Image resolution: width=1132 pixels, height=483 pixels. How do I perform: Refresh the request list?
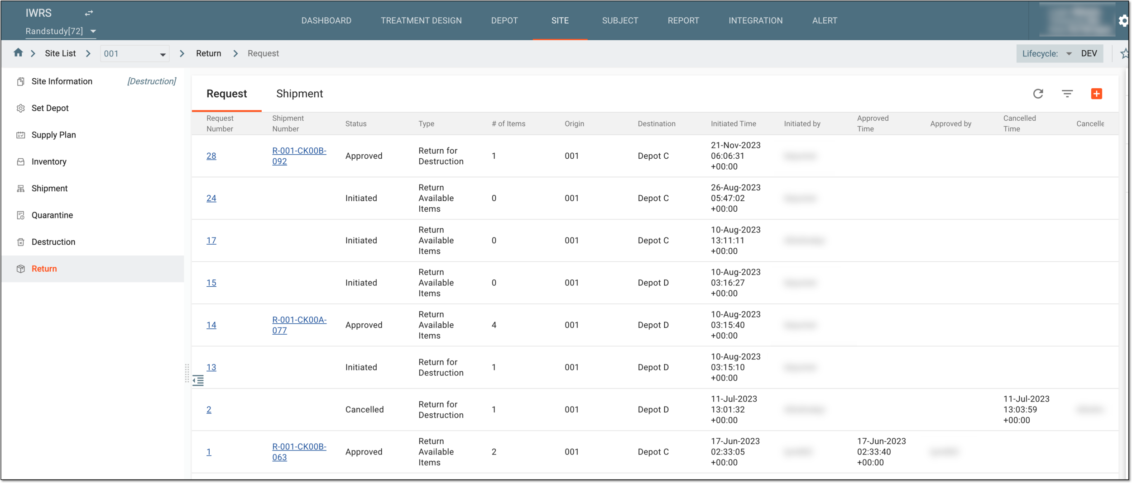tap(1038, 94)
